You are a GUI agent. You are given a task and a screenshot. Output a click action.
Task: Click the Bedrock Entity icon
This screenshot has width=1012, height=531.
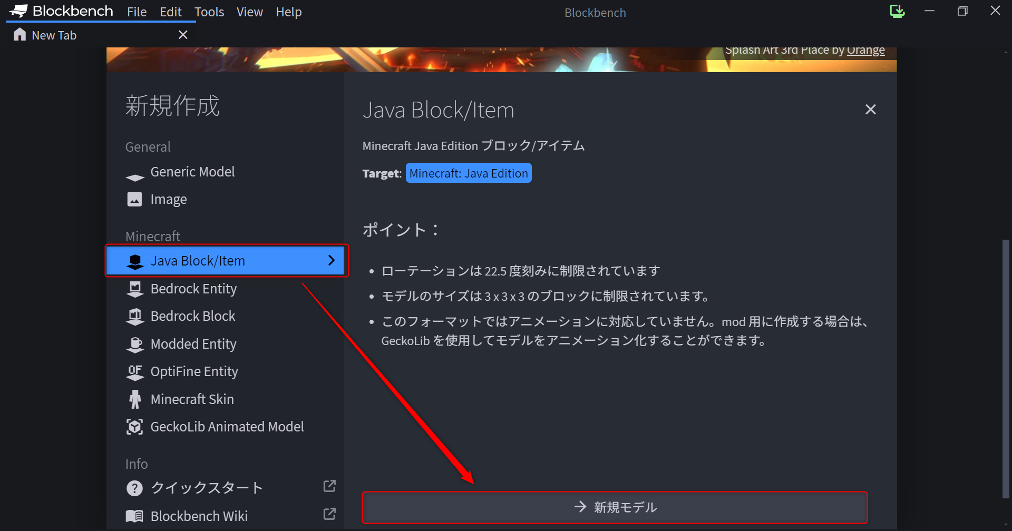tap(135, 288)
